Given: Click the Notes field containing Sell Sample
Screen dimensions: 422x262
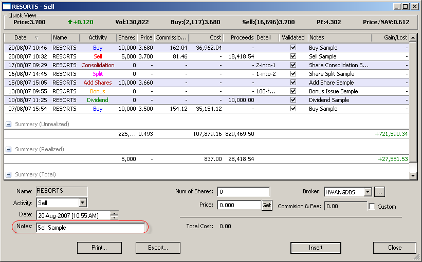Looking at the screenshot, I should tap(90, 228).
